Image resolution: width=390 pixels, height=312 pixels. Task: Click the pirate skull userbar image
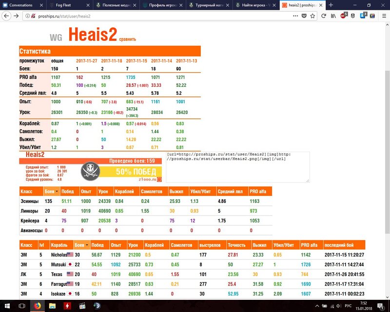[x=91, y=171]
